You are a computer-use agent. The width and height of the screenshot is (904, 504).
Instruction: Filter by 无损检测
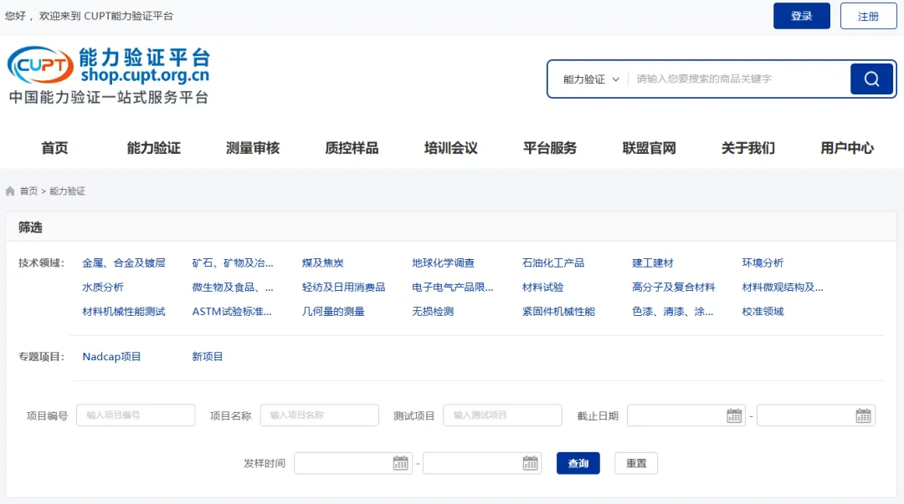point(433,311)
